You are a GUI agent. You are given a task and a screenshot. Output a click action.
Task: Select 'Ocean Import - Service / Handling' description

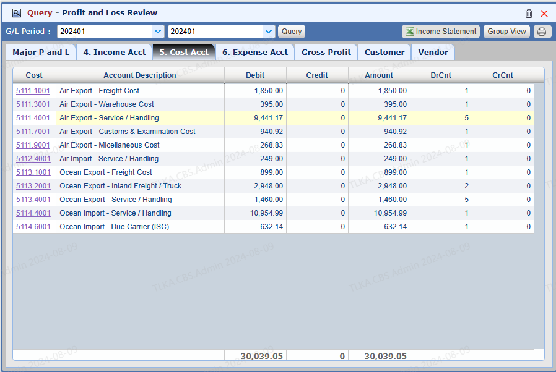(x=115, y=213)
